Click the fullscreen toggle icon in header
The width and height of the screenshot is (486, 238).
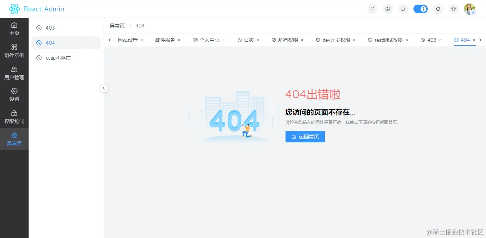pyautogui.click(x=372, y=9)
